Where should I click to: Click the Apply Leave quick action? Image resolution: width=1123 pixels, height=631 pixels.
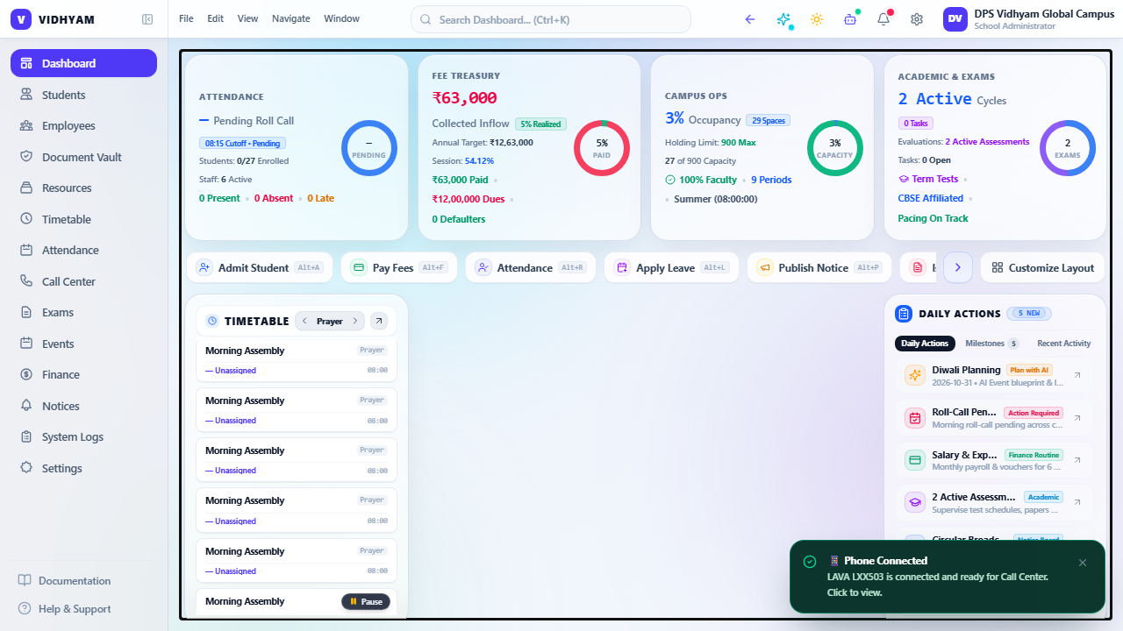tap(672, 268)
